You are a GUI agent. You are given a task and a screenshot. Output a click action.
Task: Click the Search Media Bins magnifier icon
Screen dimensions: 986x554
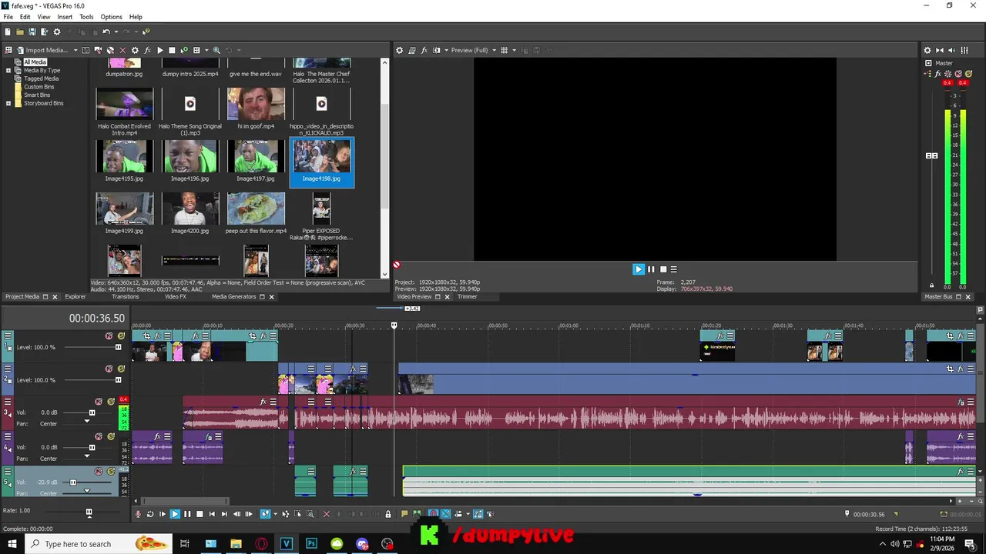[x=216, y=50]
